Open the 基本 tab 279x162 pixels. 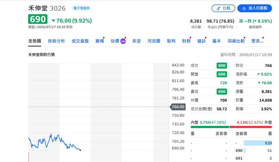pos(217,41)
